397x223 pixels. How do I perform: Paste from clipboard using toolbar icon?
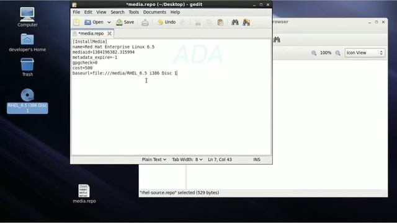[221, 22]
